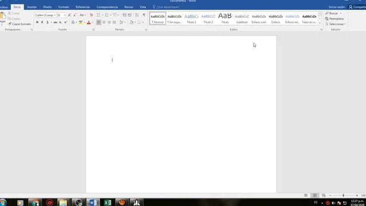Image resolution: width=366 pixels, height=206 pixels.
Task: Apply subscript formatting
Action: [61, 22]
